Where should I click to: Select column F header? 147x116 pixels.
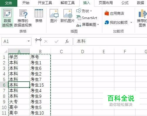click(x=125, y=51)
